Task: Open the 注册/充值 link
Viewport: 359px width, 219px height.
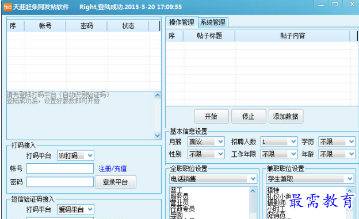Action: tap(112, 168)
